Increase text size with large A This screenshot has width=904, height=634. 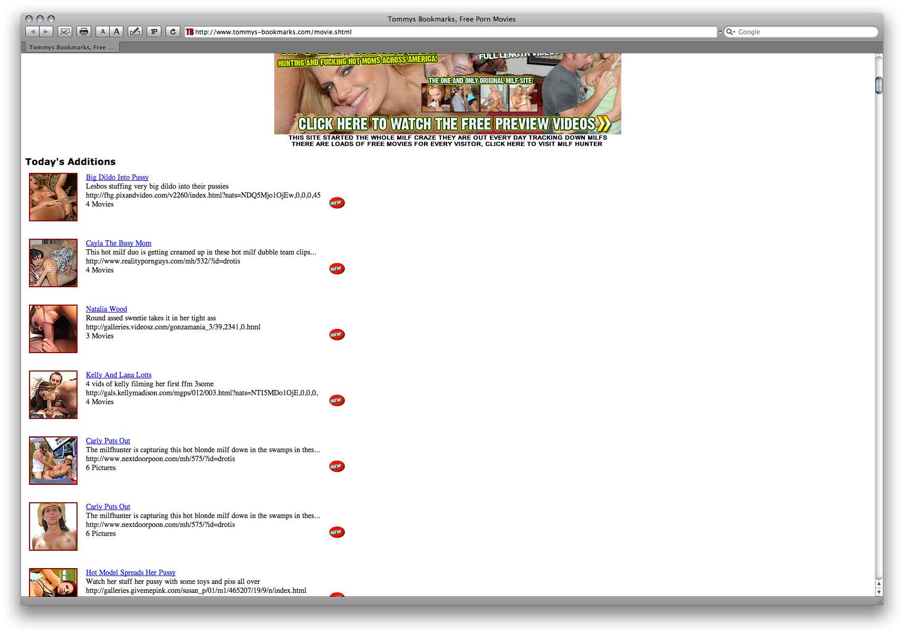tap(117, 32)
